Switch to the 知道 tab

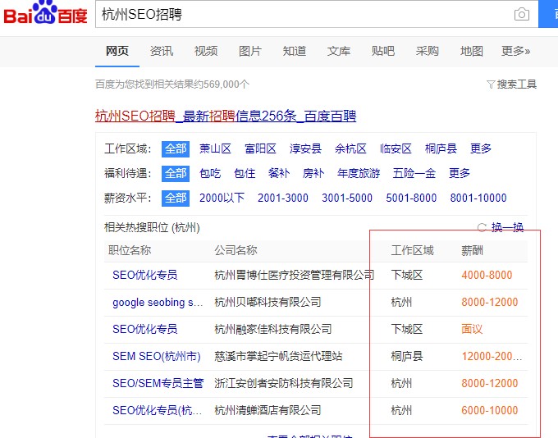tap(295, 51)
